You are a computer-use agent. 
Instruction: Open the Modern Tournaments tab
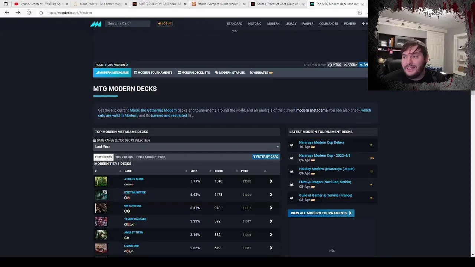point(153,73)
